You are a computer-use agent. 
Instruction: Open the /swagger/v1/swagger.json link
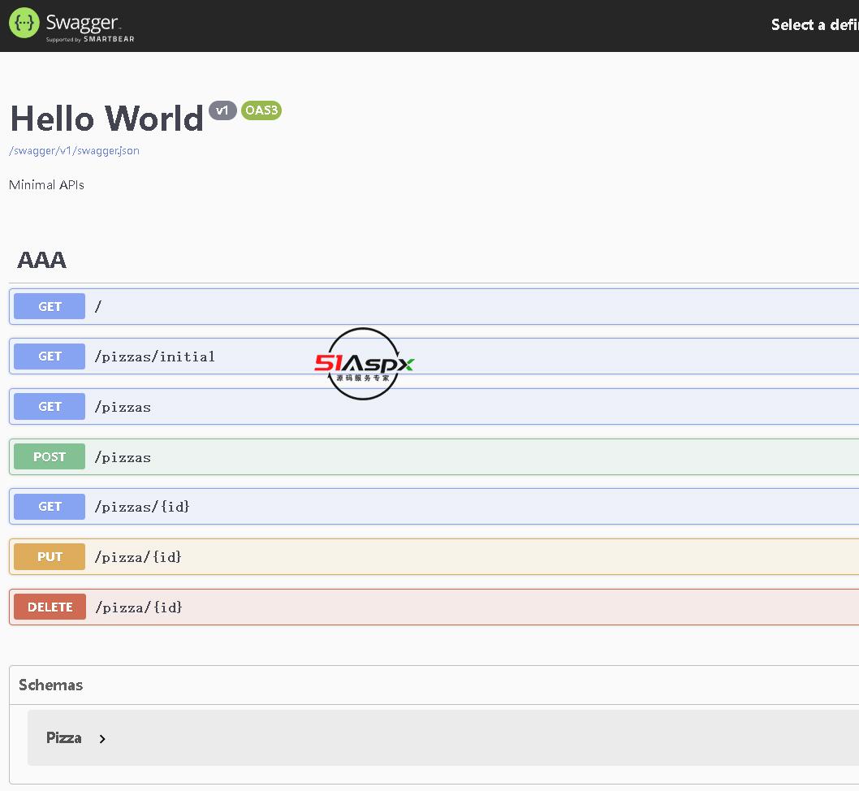(x=74, y=151)
